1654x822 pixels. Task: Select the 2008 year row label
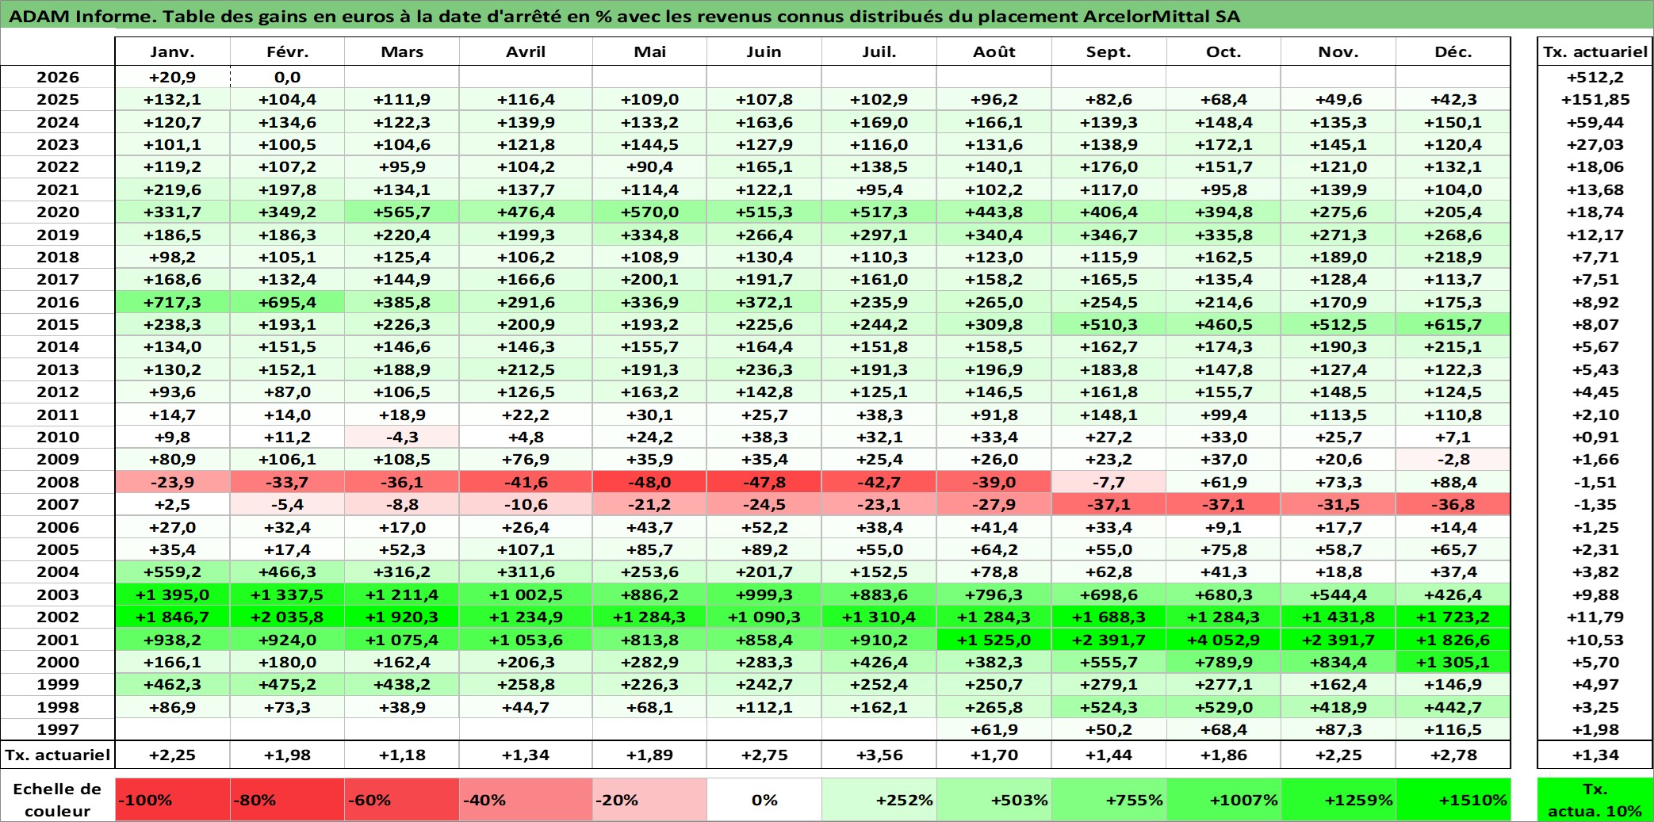(x=57, y=482)
